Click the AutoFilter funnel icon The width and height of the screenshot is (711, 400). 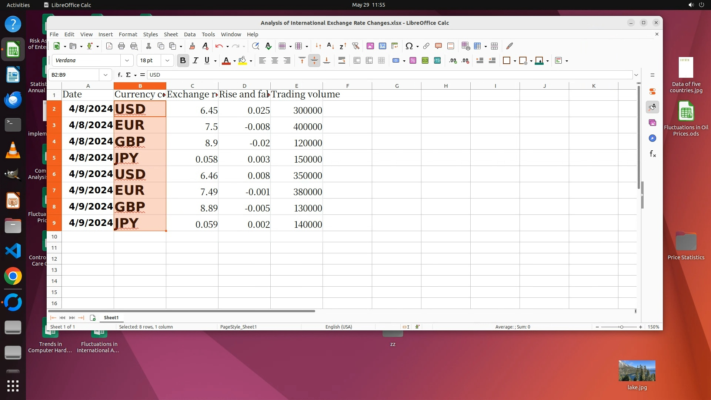click(355, 46)
